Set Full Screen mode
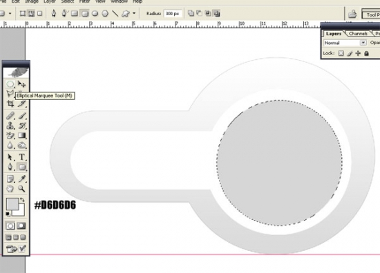This screenshot has width=380, height=273. [23, 237]
